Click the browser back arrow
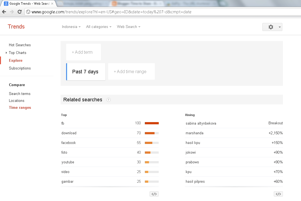Screen dimensions: 301x201 click(x=4, y=12)
